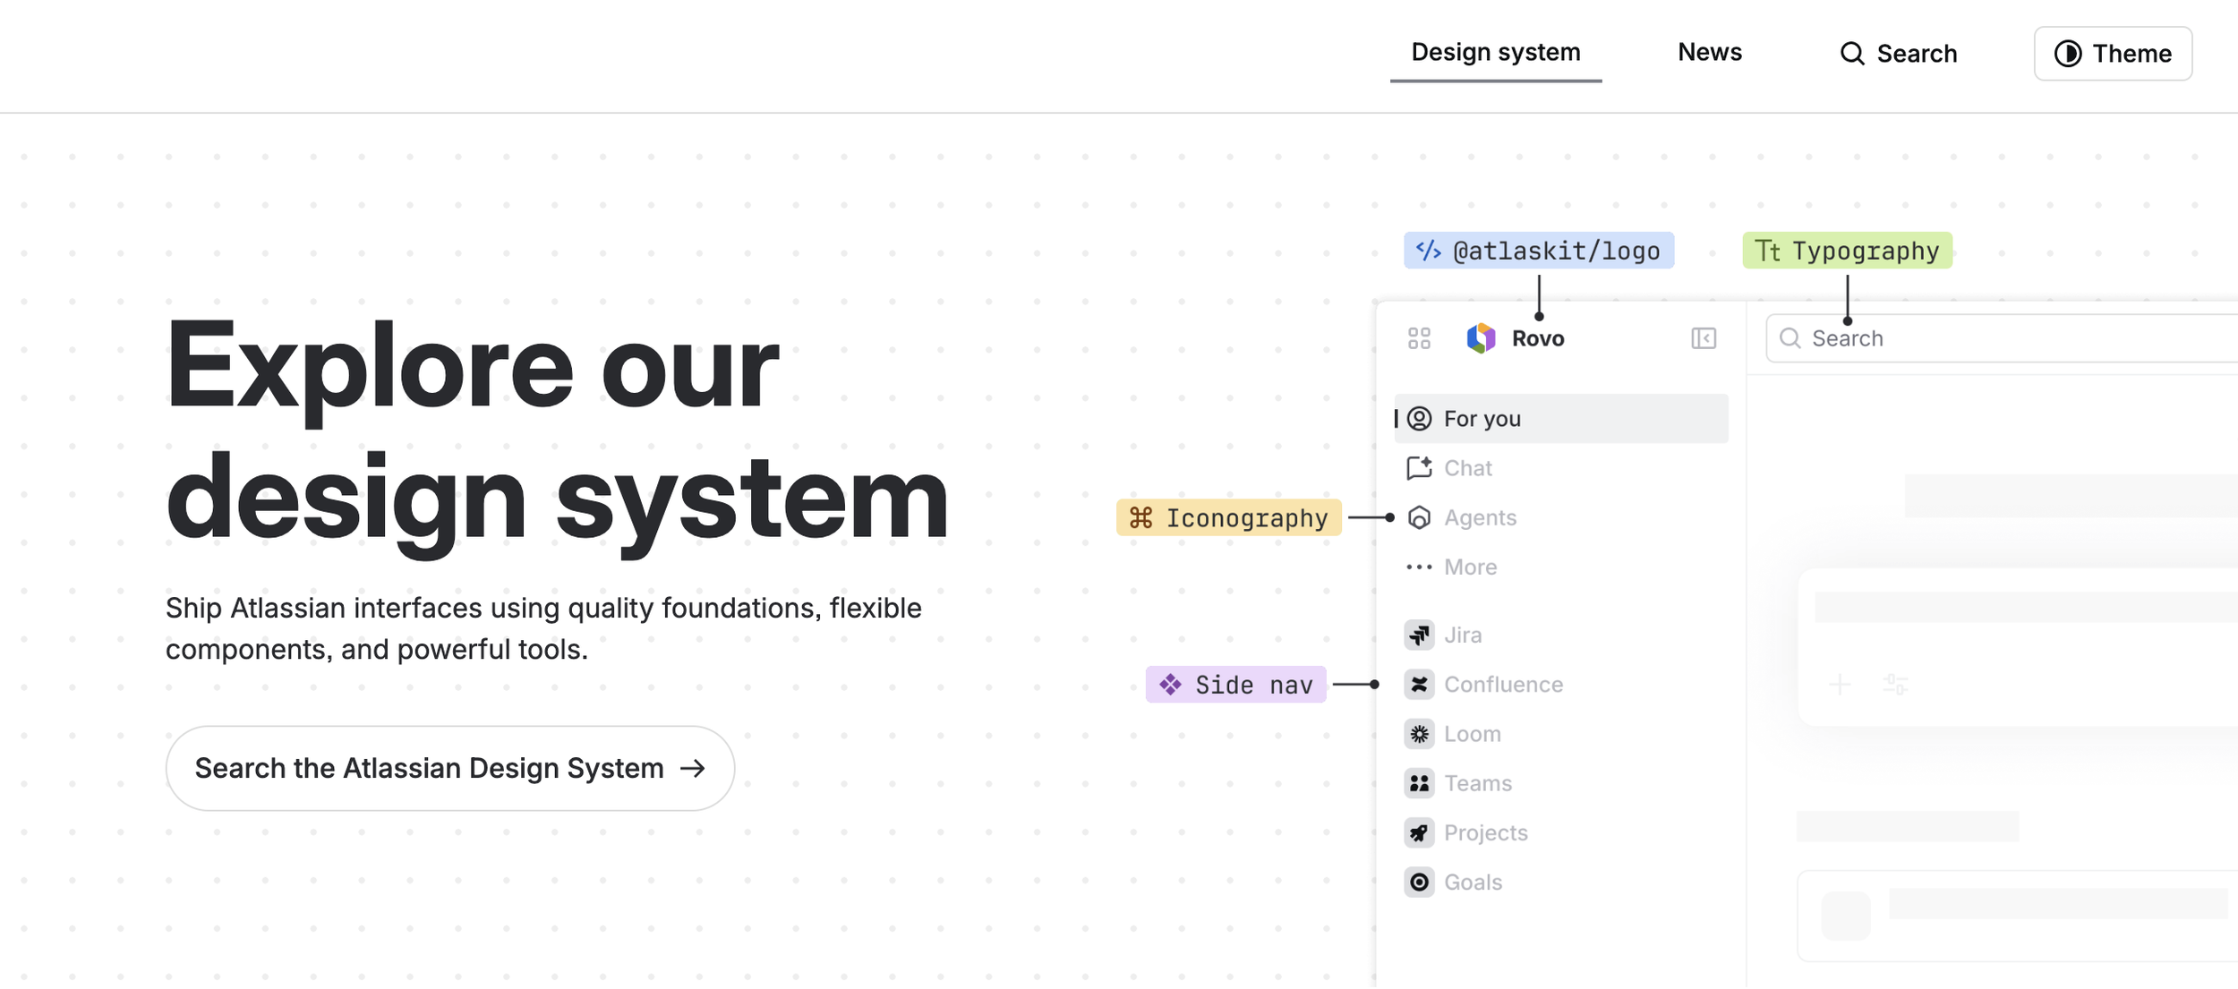
Task: Open Loom in the side nav
Action: pos(1561,734)
